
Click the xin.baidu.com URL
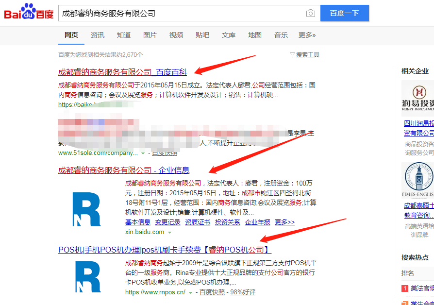click(145, 232)
